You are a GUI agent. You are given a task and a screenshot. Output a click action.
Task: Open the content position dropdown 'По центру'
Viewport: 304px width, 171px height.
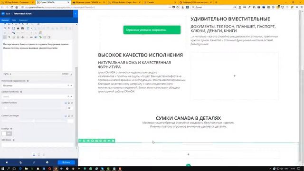point(37,85)
